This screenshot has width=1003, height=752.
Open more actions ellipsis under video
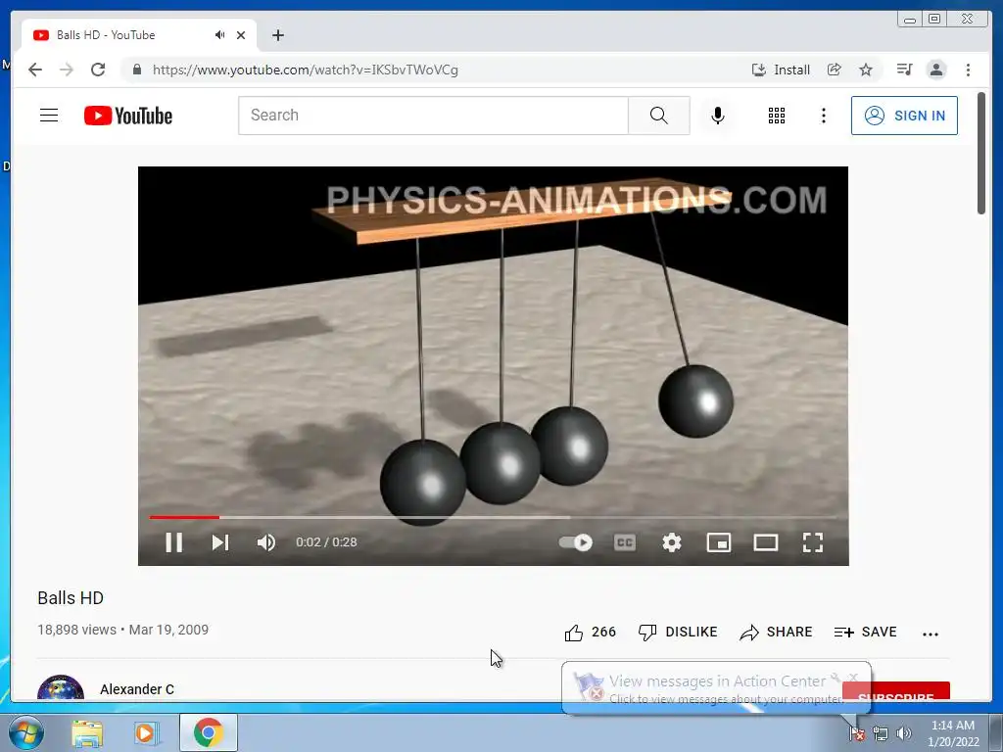pyautogui.click(x=931, y=634)
